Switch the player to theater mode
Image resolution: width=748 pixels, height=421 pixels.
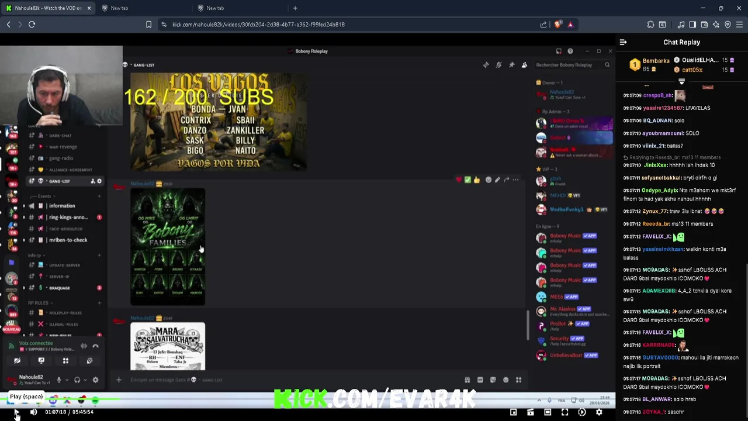click(548, 412)
